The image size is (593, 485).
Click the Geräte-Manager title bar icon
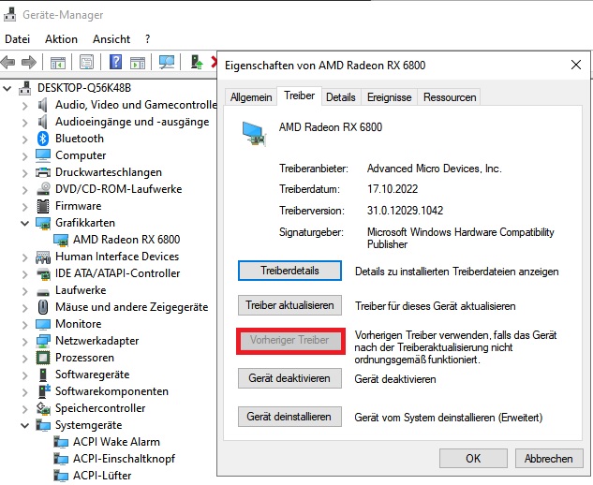[9, 14]
